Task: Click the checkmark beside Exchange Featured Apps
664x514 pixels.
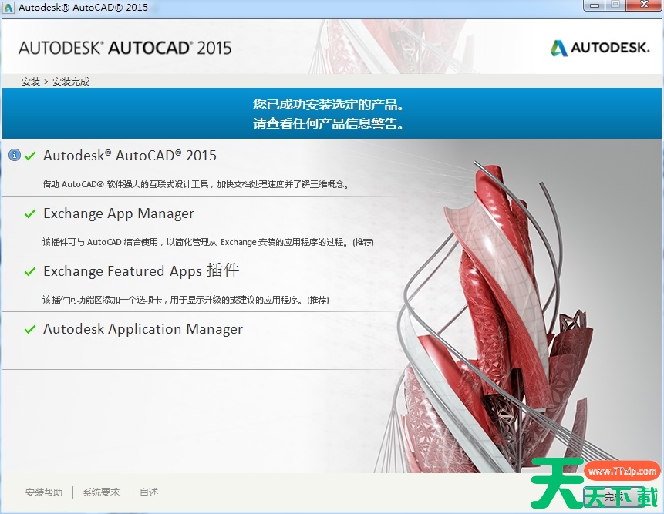Action: click(x=30, y=271)
